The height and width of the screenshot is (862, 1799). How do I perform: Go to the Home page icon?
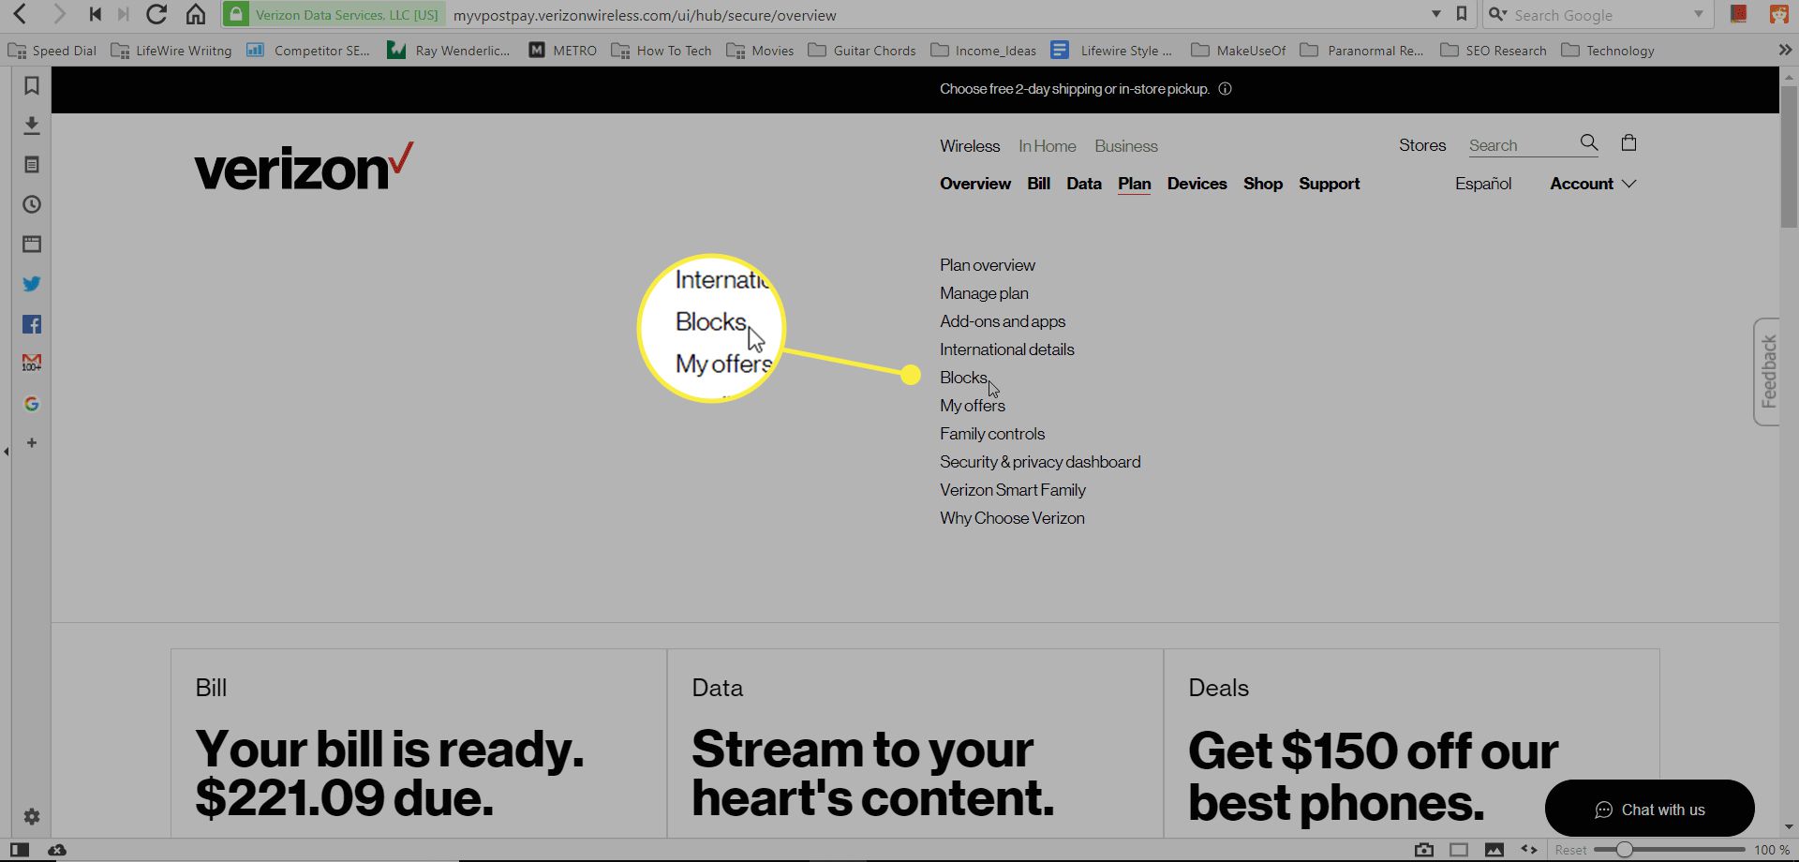196,14
